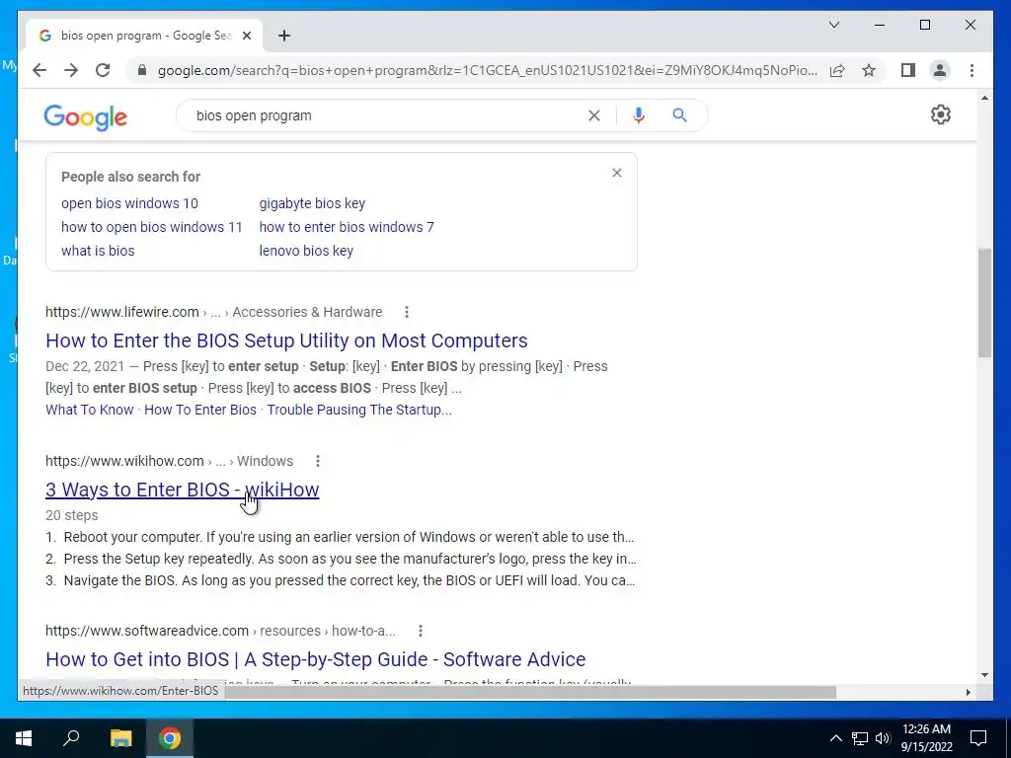Search for how to open bios windows 11
The image size is (1011, 758).
[151, 228]
